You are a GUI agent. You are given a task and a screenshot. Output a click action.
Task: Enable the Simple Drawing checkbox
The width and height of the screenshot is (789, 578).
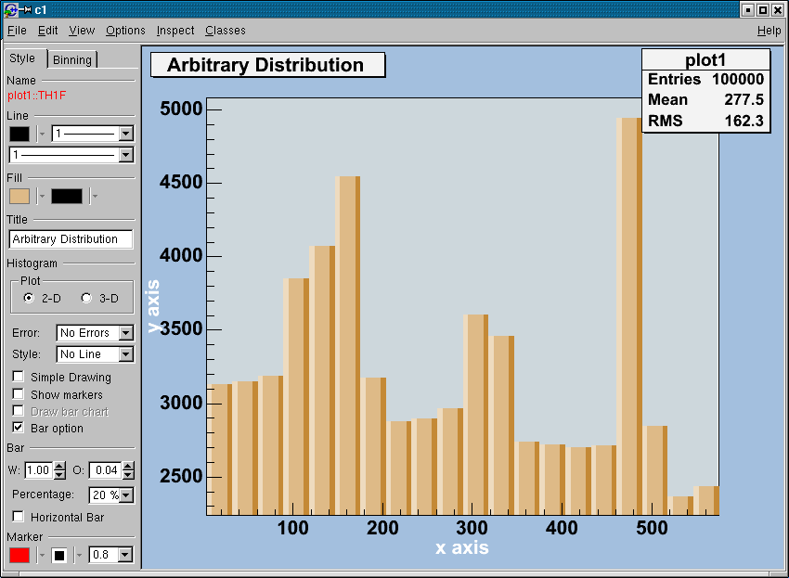(19, 378)
